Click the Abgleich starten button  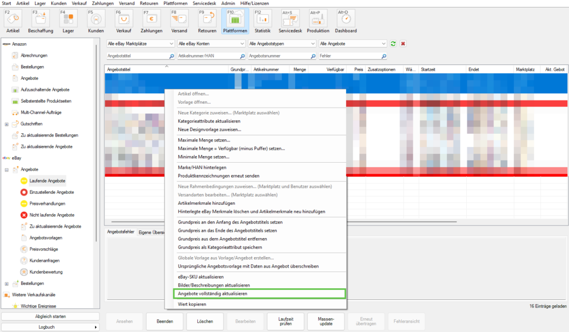49,315
